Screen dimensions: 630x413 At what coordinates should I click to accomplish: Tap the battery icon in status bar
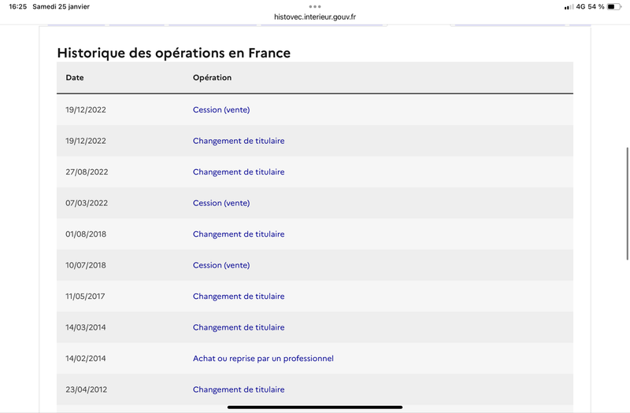(x=614, y=6)
